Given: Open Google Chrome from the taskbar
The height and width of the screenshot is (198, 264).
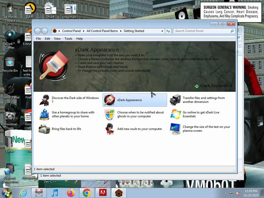Looking at the screenshot, I should tap(87, 193).
